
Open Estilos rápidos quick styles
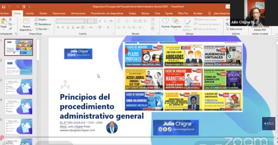187,25
